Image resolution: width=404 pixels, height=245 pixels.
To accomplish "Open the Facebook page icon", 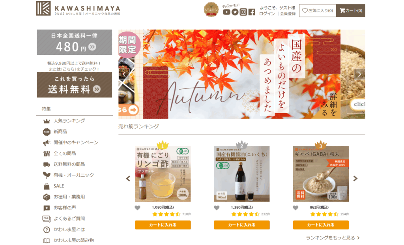I will (252, 12).
